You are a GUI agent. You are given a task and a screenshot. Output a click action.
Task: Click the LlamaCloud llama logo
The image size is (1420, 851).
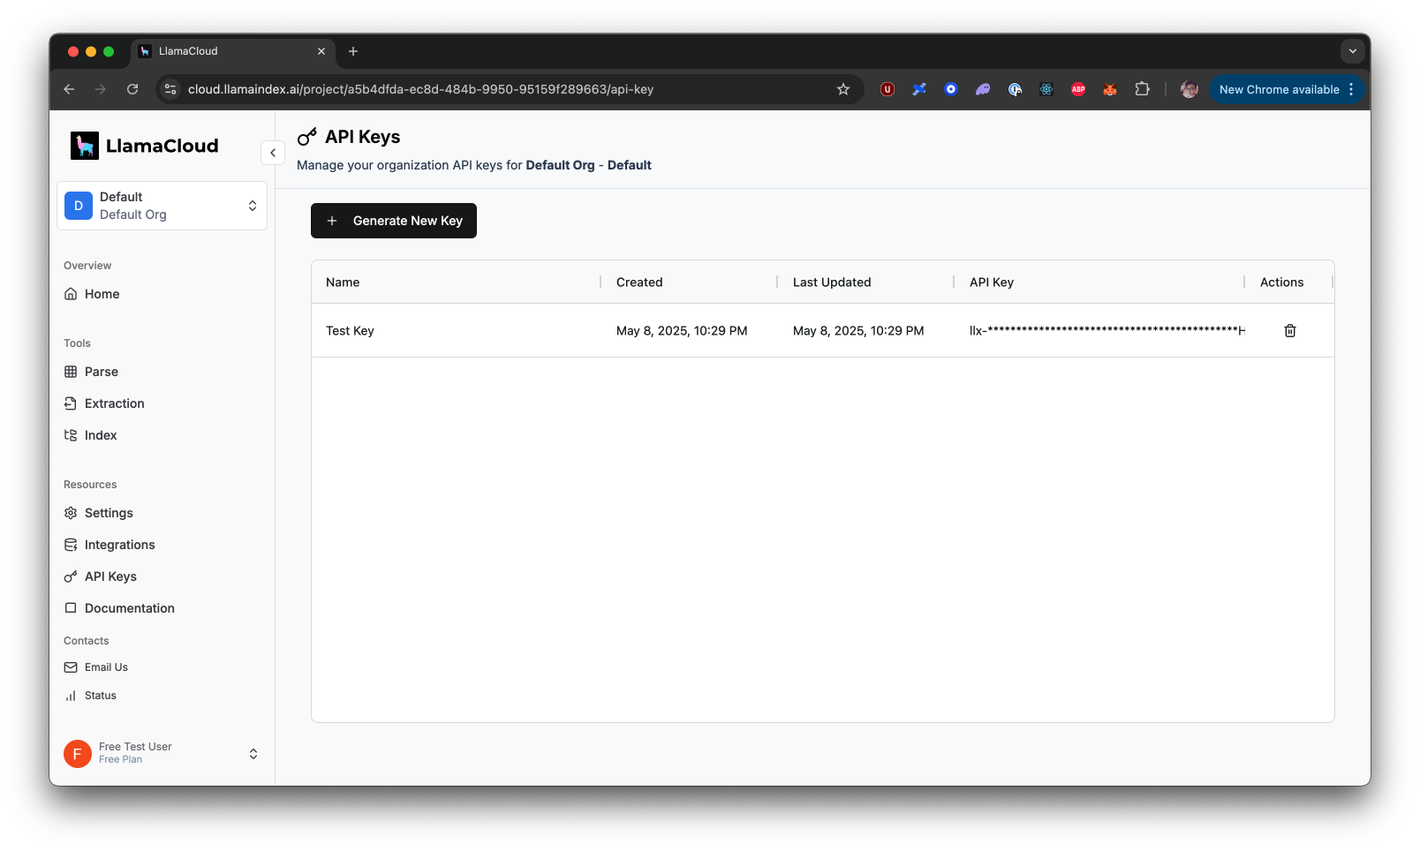[84, 145]
